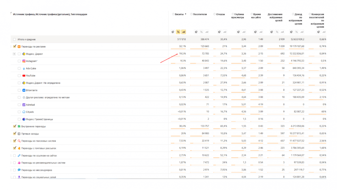Image resolution: width=337 pixels, height=190 pixels.
Task: Select pie chart icon under Визиты
Action: coord(173,32)
